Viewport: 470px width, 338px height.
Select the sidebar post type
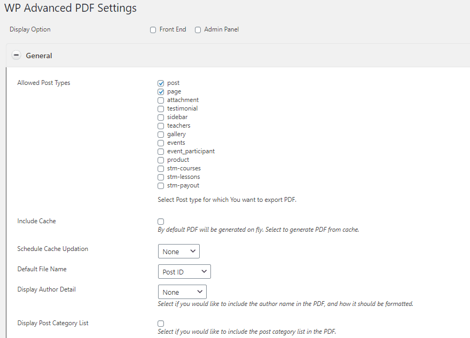(x=161, y=117)
